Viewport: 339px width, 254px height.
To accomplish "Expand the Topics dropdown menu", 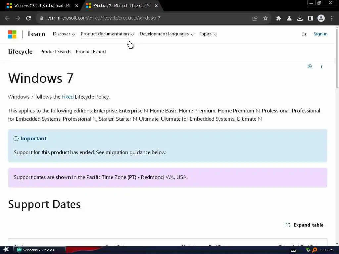I will (x=208, y=34).
